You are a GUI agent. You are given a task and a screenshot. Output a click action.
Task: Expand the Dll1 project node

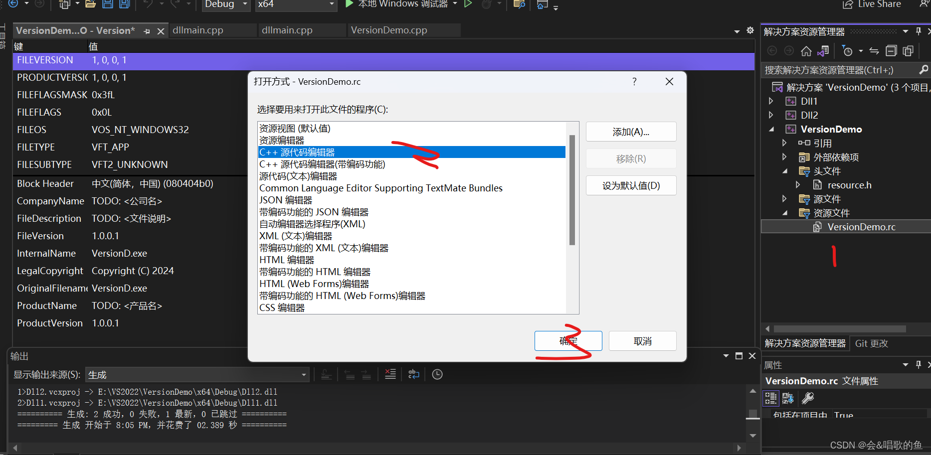pyautogui.click(x=770, y=101)
